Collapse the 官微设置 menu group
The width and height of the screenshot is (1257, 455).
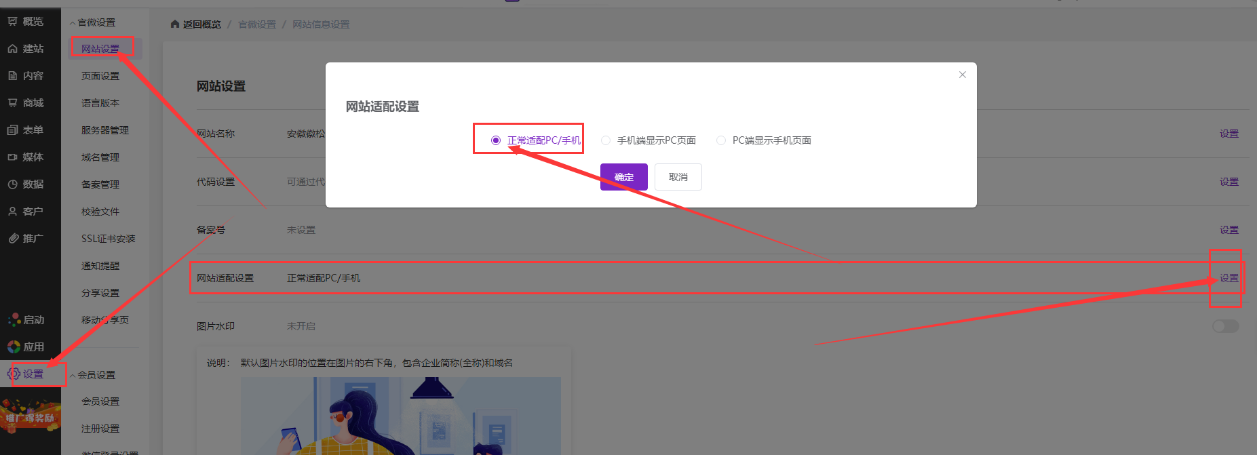coord(92,23)
